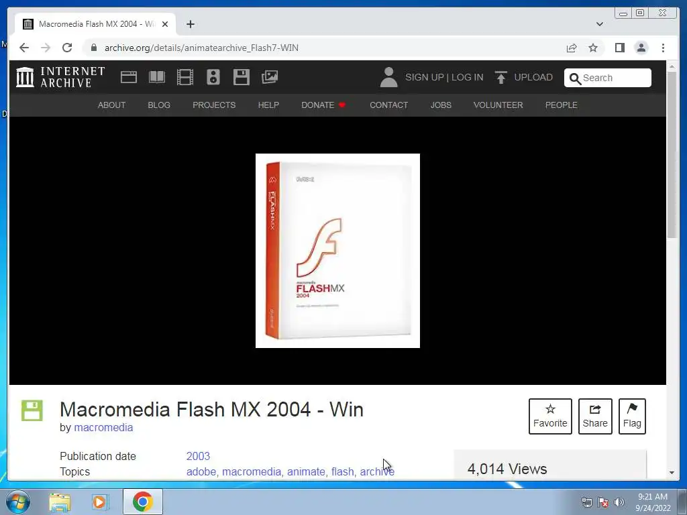Click the macromedia topic link
This screenshot has width=687, height=515.
click(252, 471)
